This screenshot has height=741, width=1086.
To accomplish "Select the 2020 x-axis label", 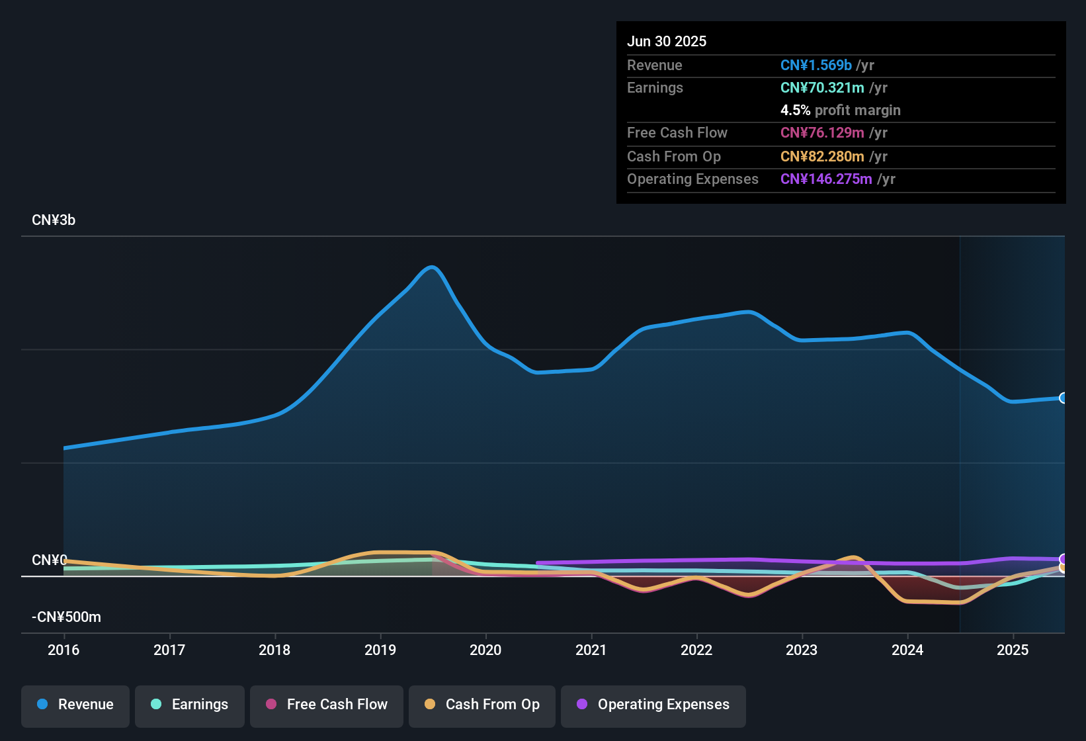I will tap(485, 650).
